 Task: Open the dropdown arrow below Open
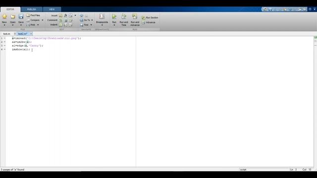(13, 25)
